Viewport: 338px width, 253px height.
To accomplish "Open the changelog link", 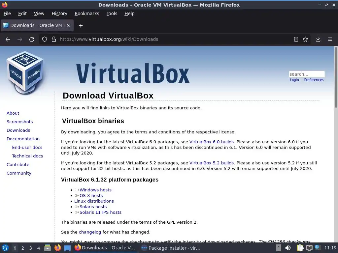I will click(90, 232).
